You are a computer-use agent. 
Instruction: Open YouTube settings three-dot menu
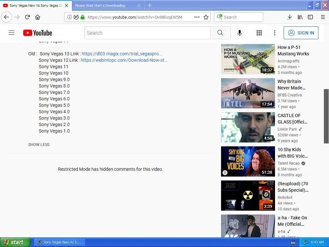point(275,33)
